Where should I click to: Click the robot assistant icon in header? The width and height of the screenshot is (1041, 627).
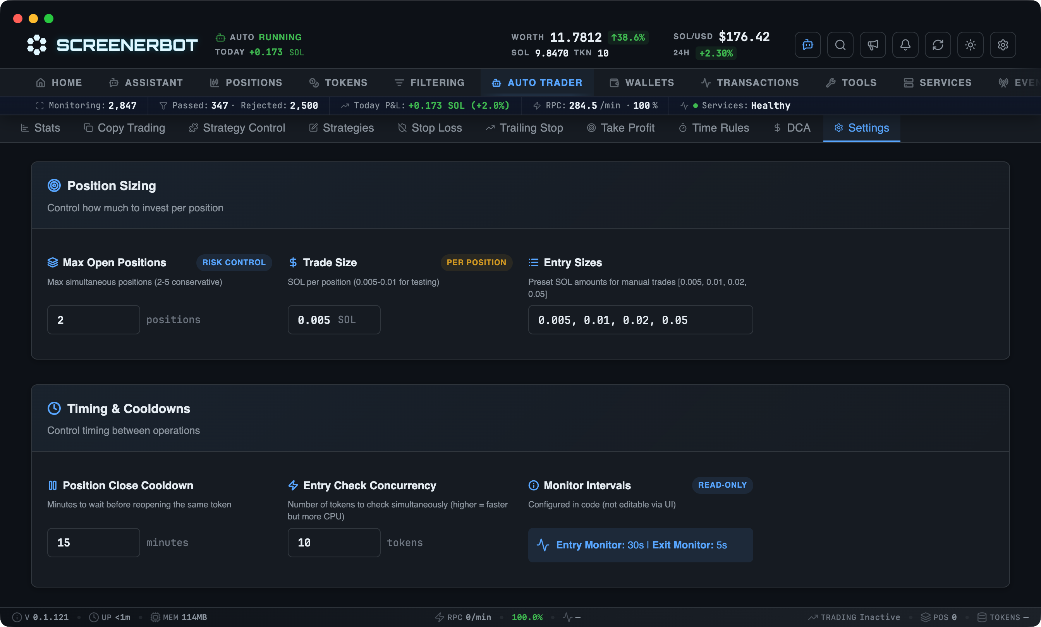point(807,45)
